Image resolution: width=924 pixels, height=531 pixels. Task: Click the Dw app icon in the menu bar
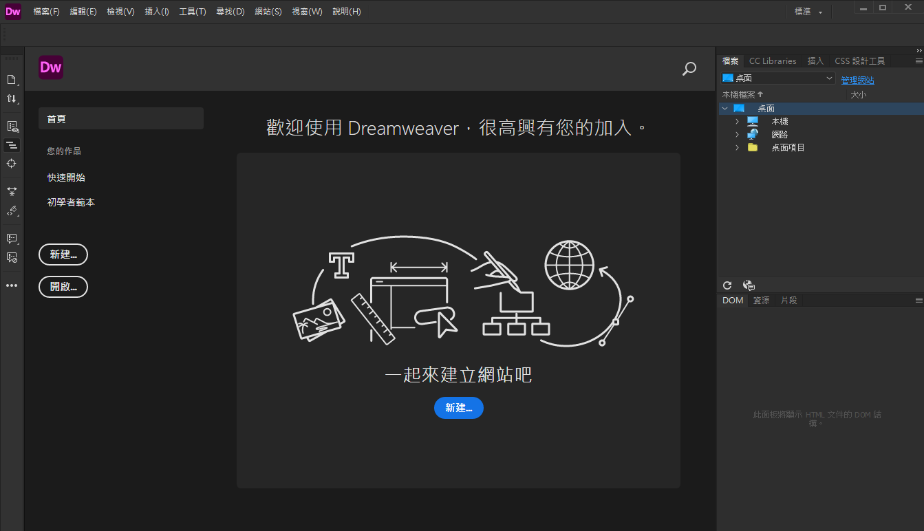pos(13,12)
